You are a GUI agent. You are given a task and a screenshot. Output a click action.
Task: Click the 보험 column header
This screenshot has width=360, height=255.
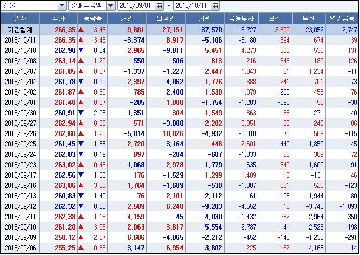275,18
